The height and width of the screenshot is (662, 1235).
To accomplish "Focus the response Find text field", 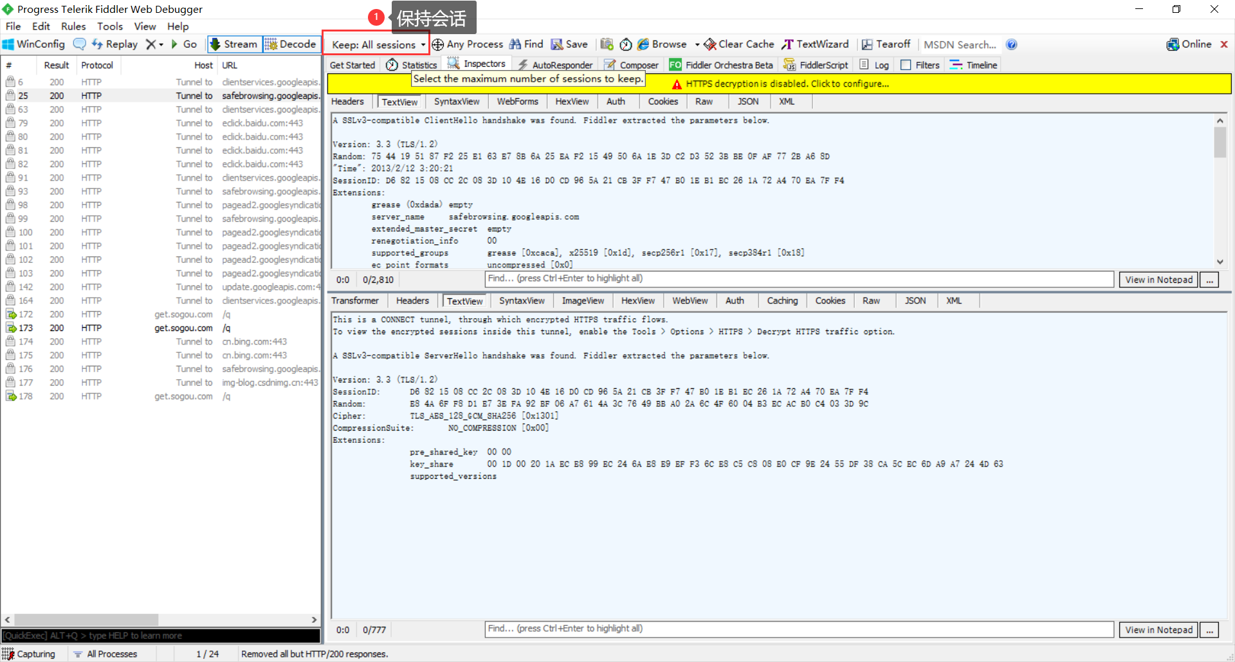I will pos(799,629).
